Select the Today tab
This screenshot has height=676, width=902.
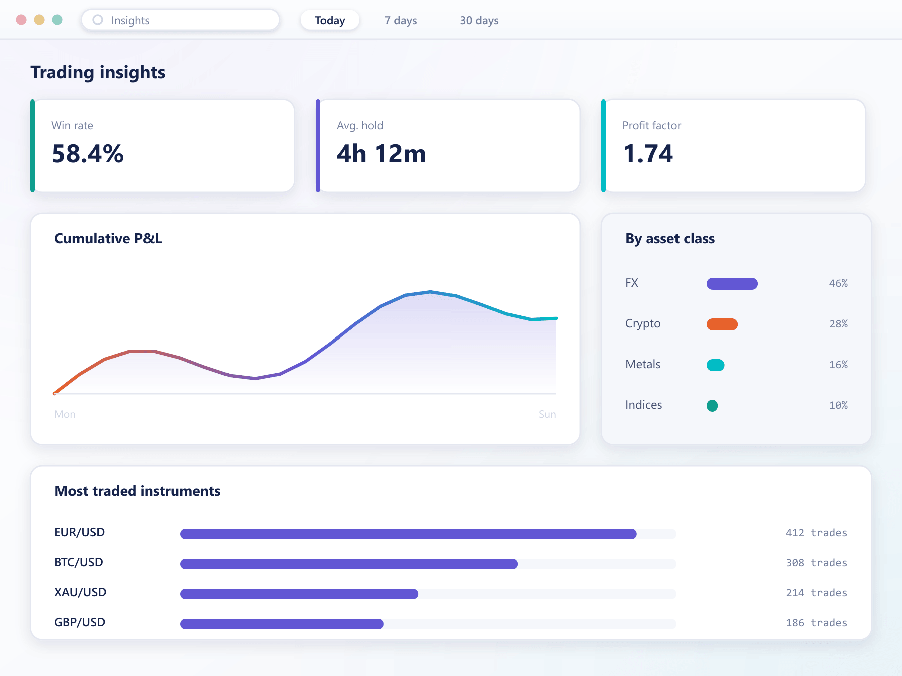[330, 20]
